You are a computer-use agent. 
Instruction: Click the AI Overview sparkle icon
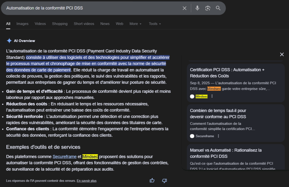[8, 41]
